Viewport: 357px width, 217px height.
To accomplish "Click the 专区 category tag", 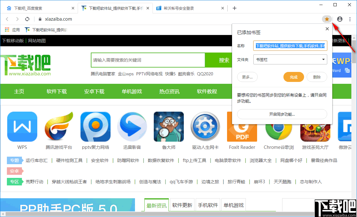I will coord(15,182).
